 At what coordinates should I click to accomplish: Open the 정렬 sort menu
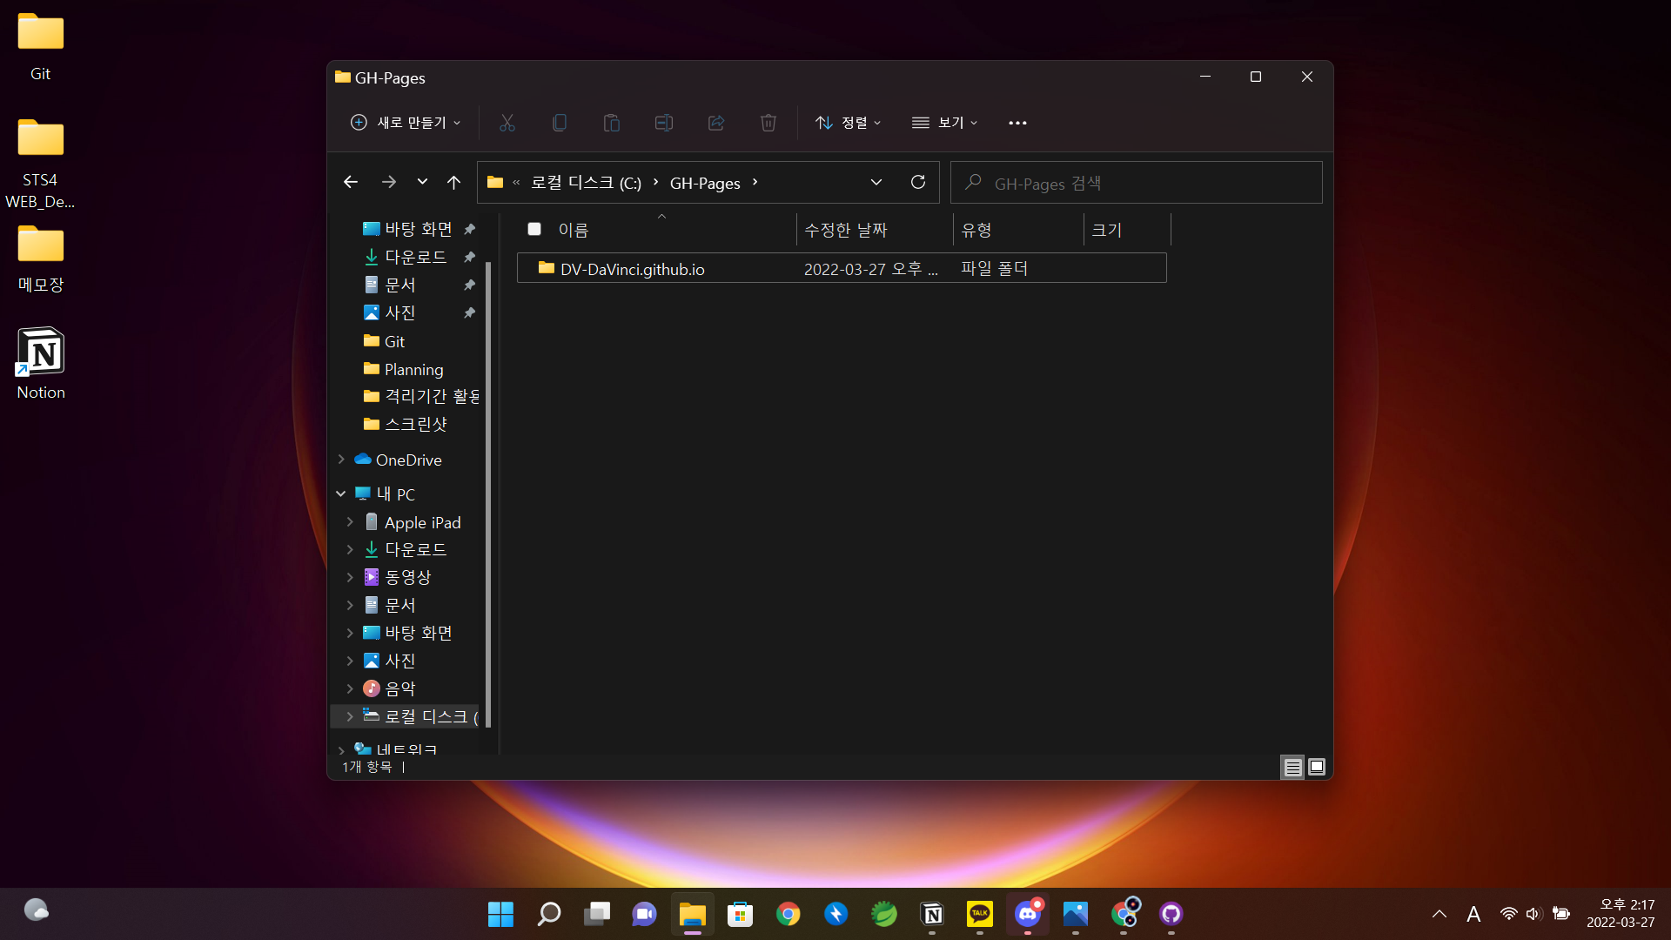[849, 123]
